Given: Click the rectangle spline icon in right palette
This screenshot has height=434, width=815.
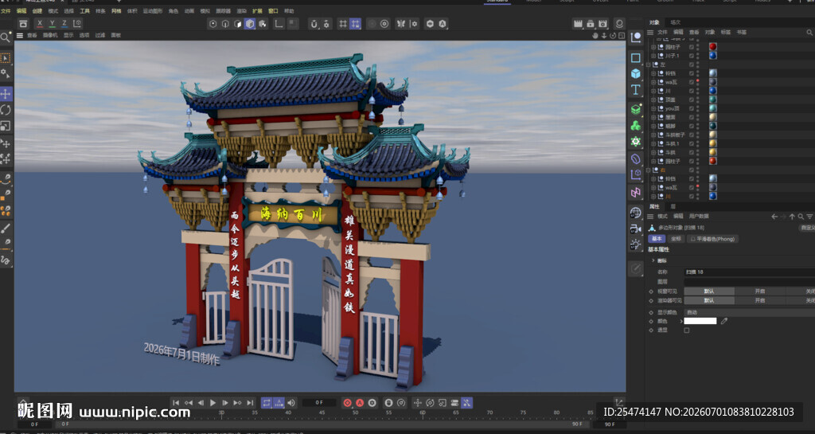Looking at the screenshot, I should [635, 57].
